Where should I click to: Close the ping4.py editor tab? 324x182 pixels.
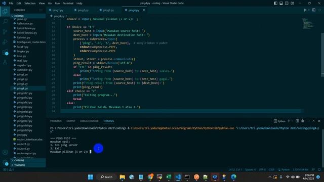click(x=144, y=10)
